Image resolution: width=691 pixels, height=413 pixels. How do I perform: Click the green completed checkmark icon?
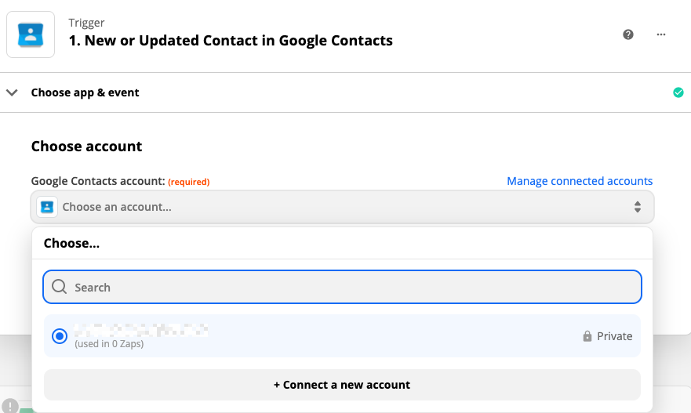(x=678, y=92)
